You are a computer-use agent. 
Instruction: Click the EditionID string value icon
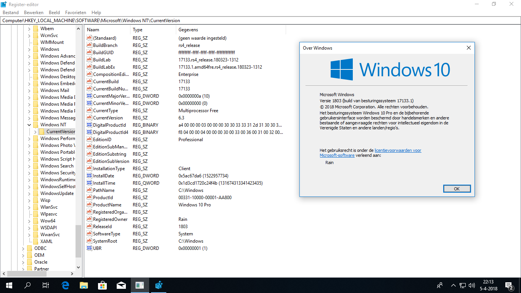click(89, 140)
